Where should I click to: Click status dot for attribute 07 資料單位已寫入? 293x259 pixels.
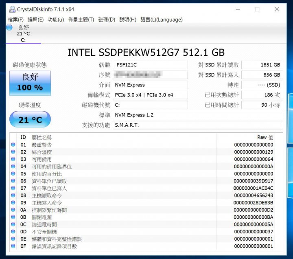(13, 188)
